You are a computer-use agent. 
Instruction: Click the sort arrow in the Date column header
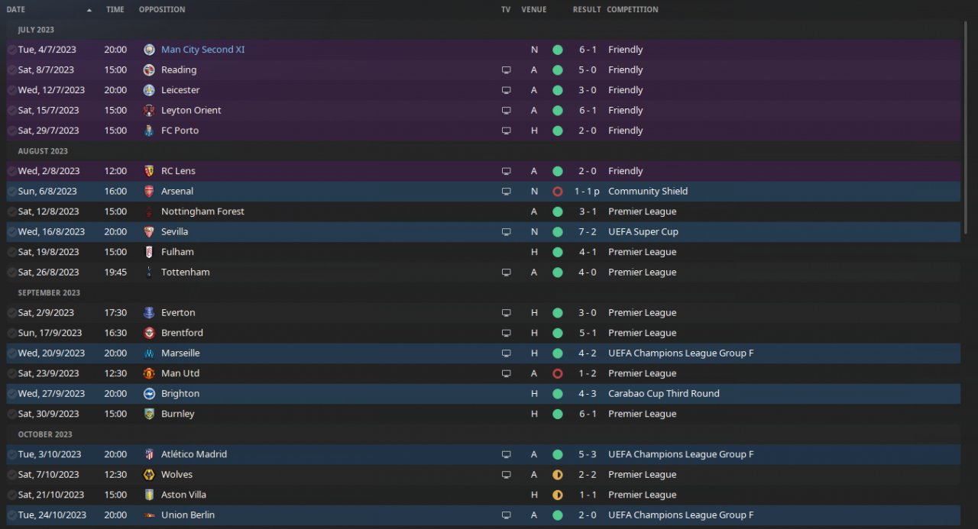point(89,10)
